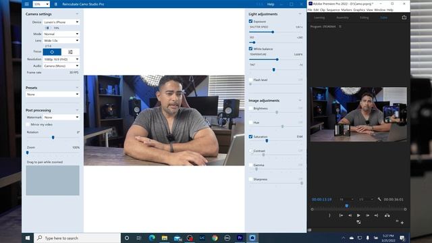Select auto focus mode button

point(52,52)
